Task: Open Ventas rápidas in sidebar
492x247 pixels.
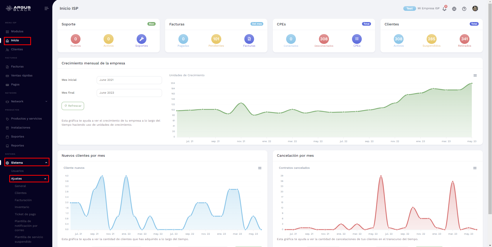Action: [22, 76]
